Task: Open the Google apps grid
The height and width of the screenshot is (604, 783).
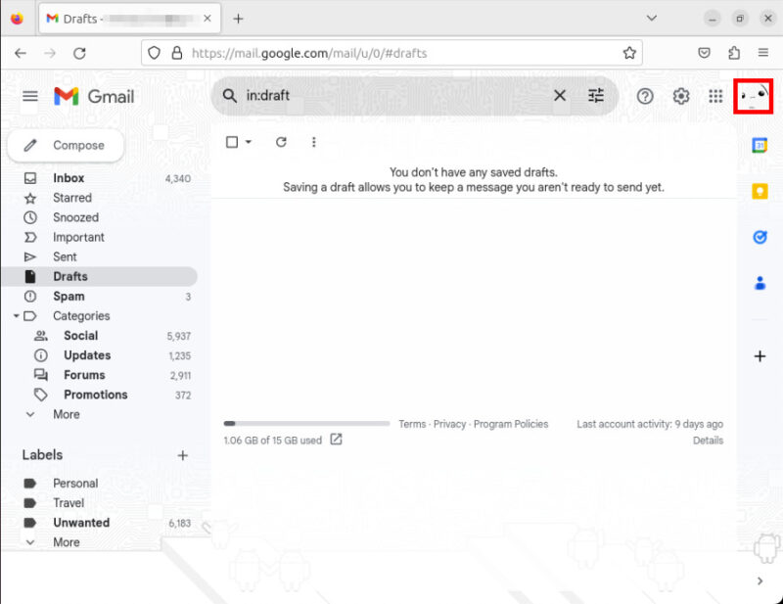Action: click(716, 96)
